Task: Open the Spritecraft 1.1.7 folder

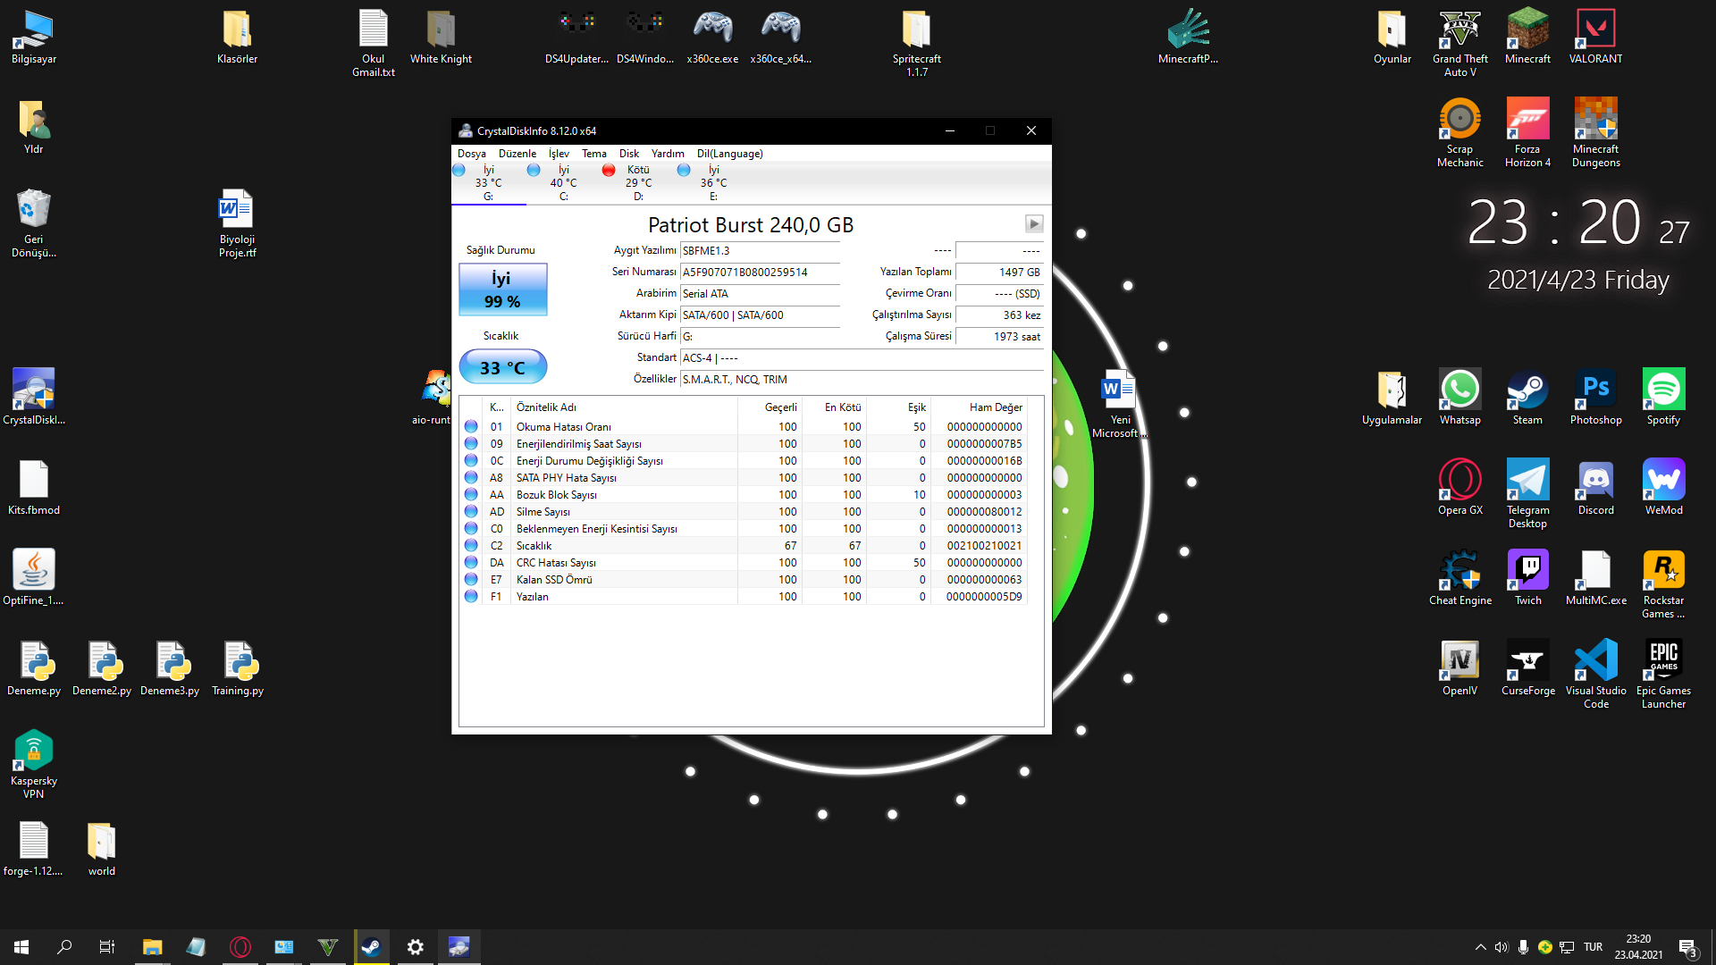Action: tap(916, 43)
